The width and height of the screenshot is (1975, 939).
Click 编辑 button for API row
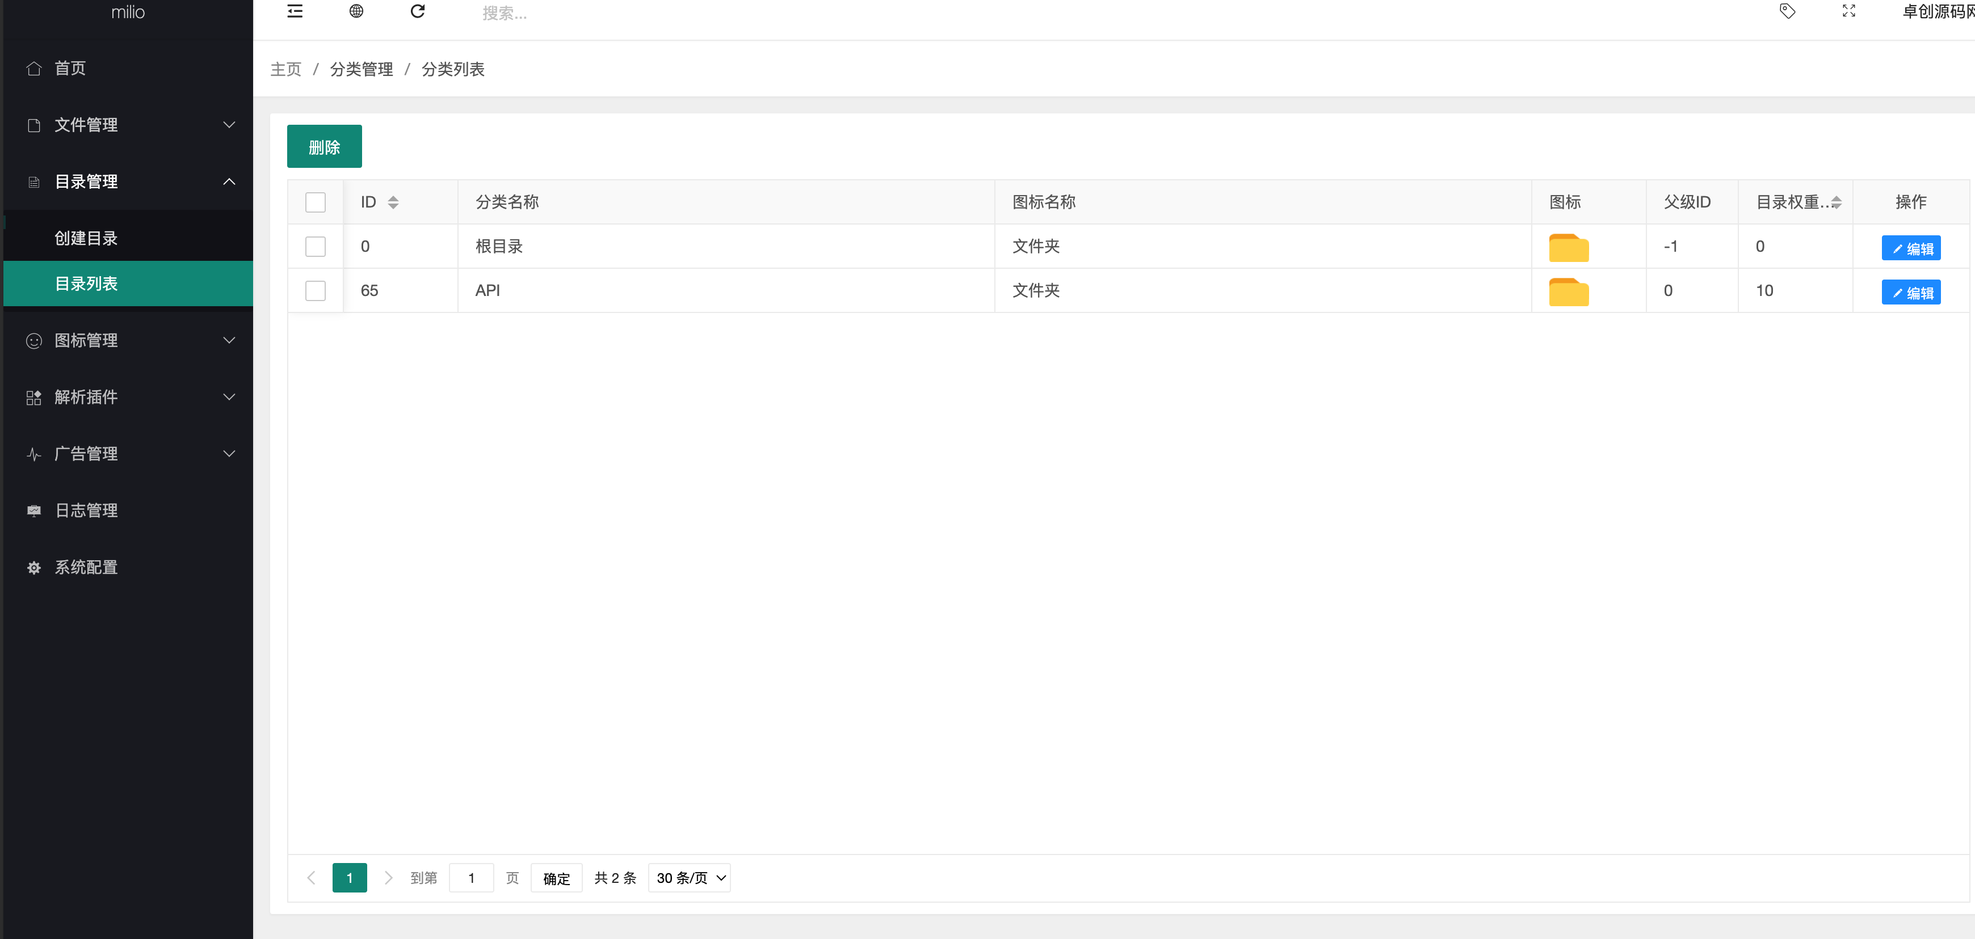click(x=1911, y=293)
